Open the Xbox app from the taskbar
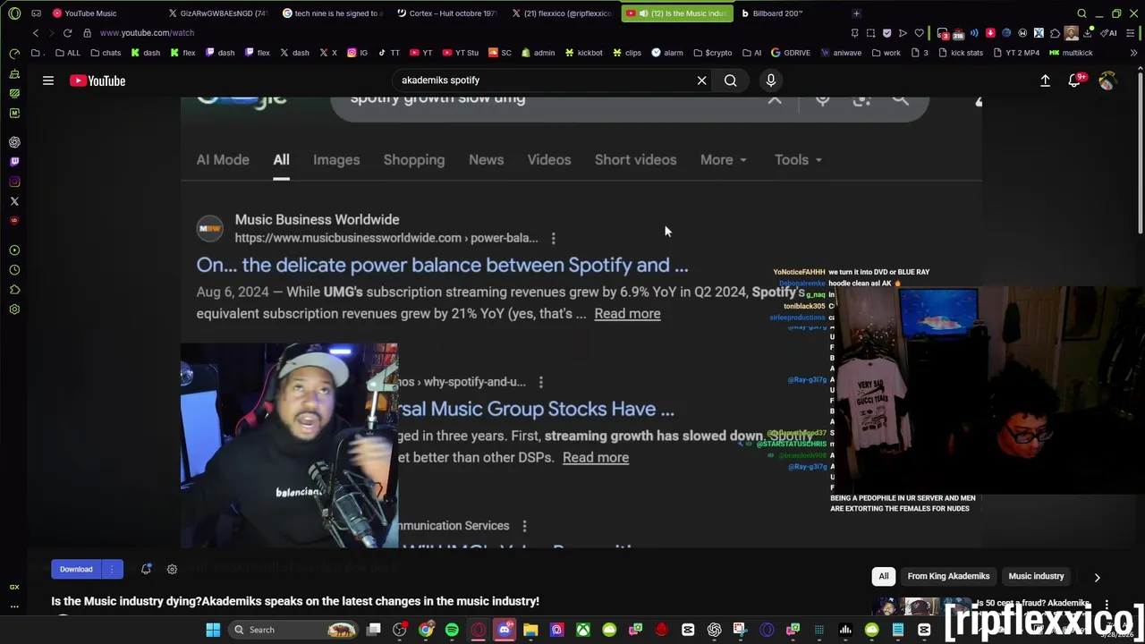Image resolution: width=1145 pixels, height=644 pixels. 583,630
